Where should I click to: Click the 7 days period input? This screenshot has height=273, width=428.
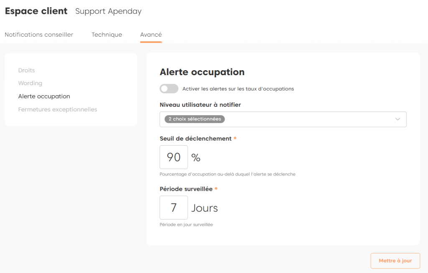point(173,207)
